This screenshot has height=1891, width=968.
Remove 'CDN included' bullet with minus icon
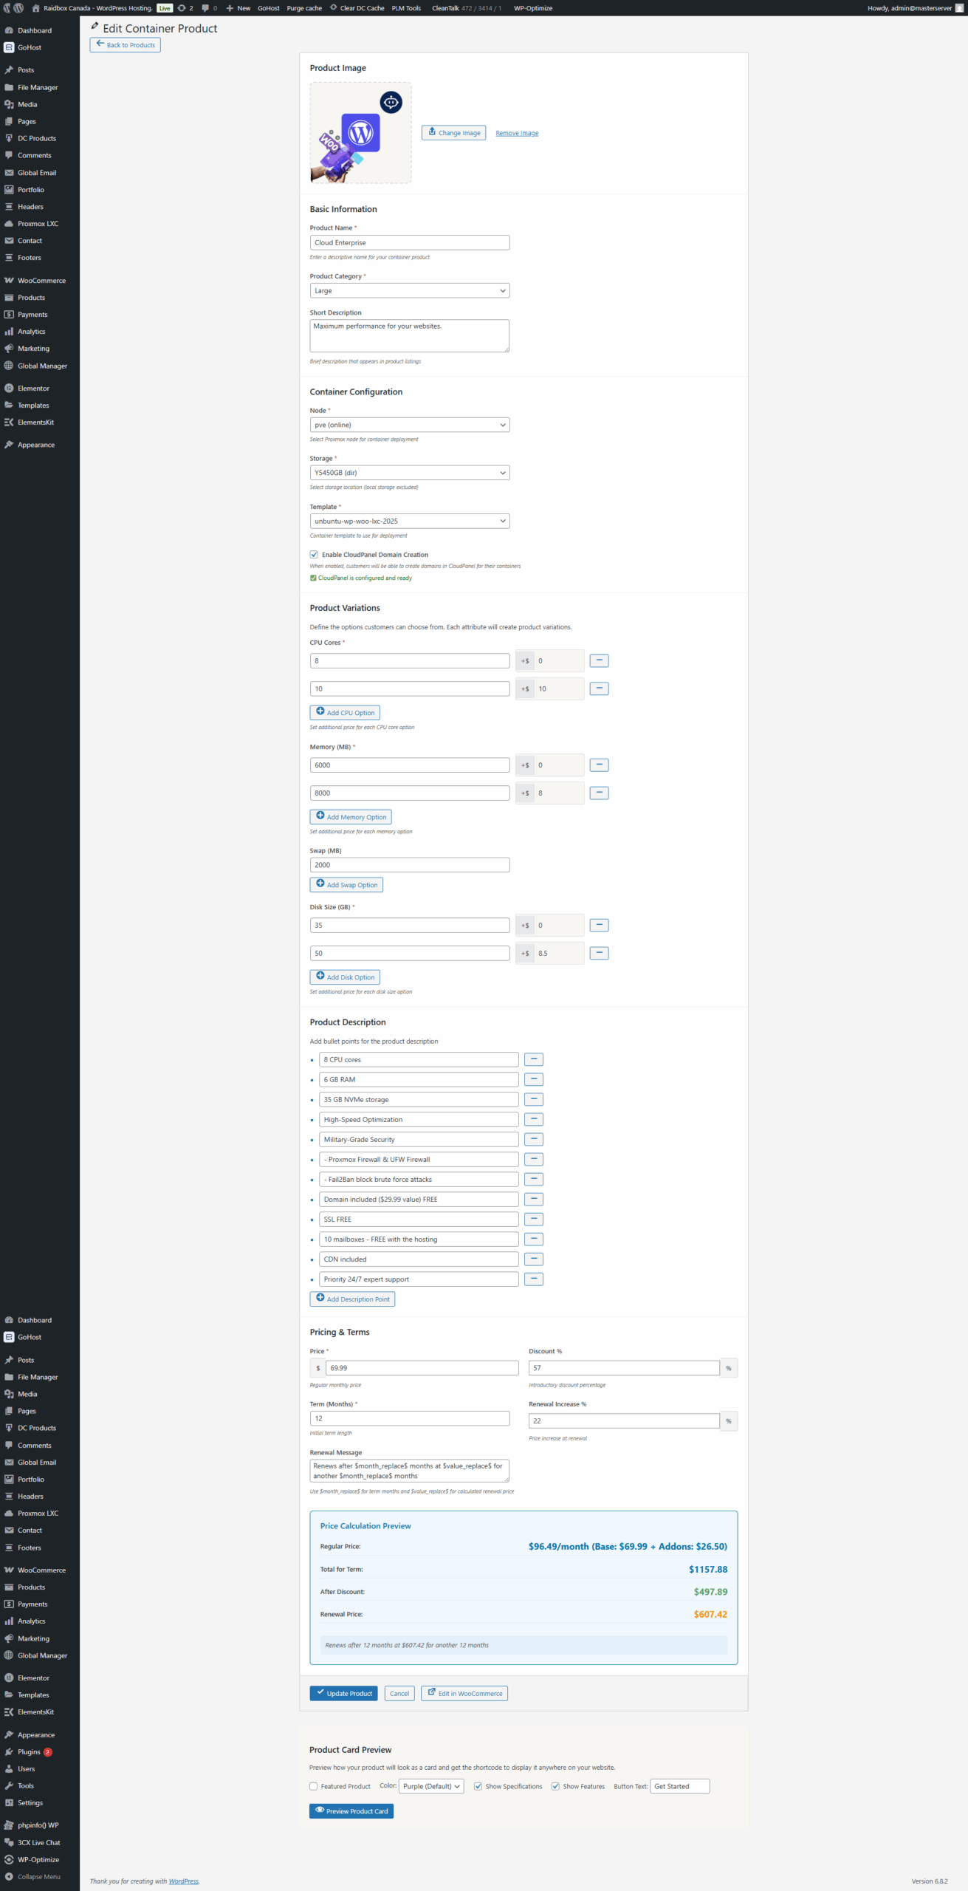[533, 1259]
